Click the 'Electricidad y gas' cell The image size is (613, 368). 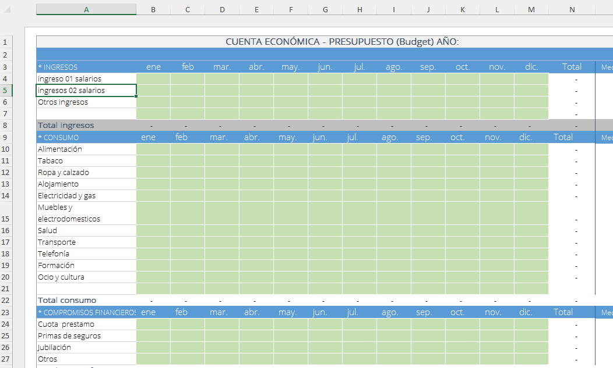click(86, 196)
